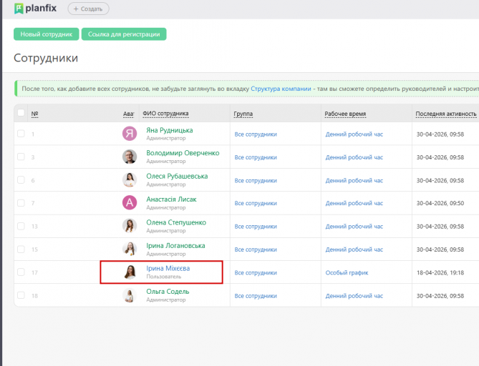Click Ірина Логановська's avatar photo
This screenshot has width=479, height=366.
click(130, 249)
